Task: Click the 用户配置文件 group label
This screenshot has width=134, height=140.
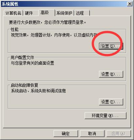Action: pyautogui.click(x=23, y=57)
